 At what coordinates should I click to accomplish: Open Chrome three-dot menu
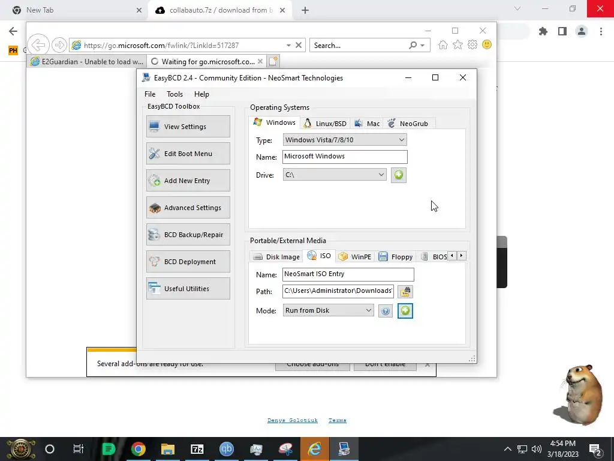coord(601,31)
